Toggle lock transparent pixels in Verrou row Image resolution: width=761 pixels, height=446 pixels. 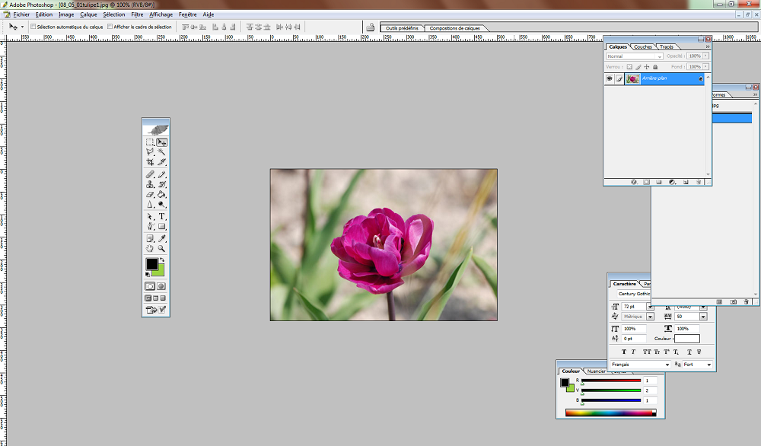coord(629,67)
